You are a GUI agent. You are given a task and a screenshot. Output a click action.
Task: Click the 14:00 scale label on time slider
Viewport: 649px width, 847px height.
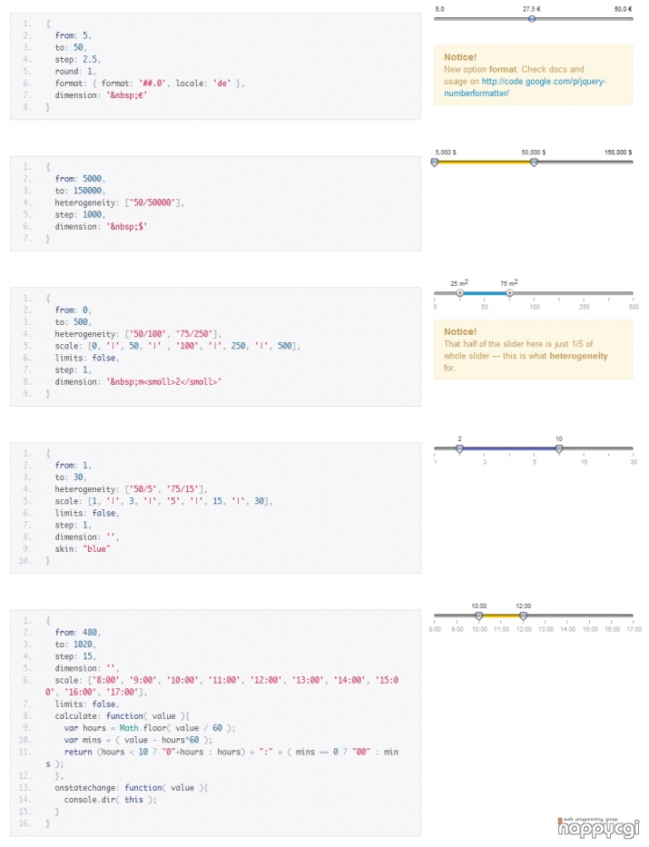click(x=567, y=629)
